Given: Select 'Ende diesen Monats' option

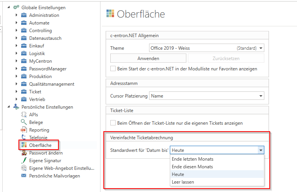Looking at the screenshot, I should tap(192, 167).
